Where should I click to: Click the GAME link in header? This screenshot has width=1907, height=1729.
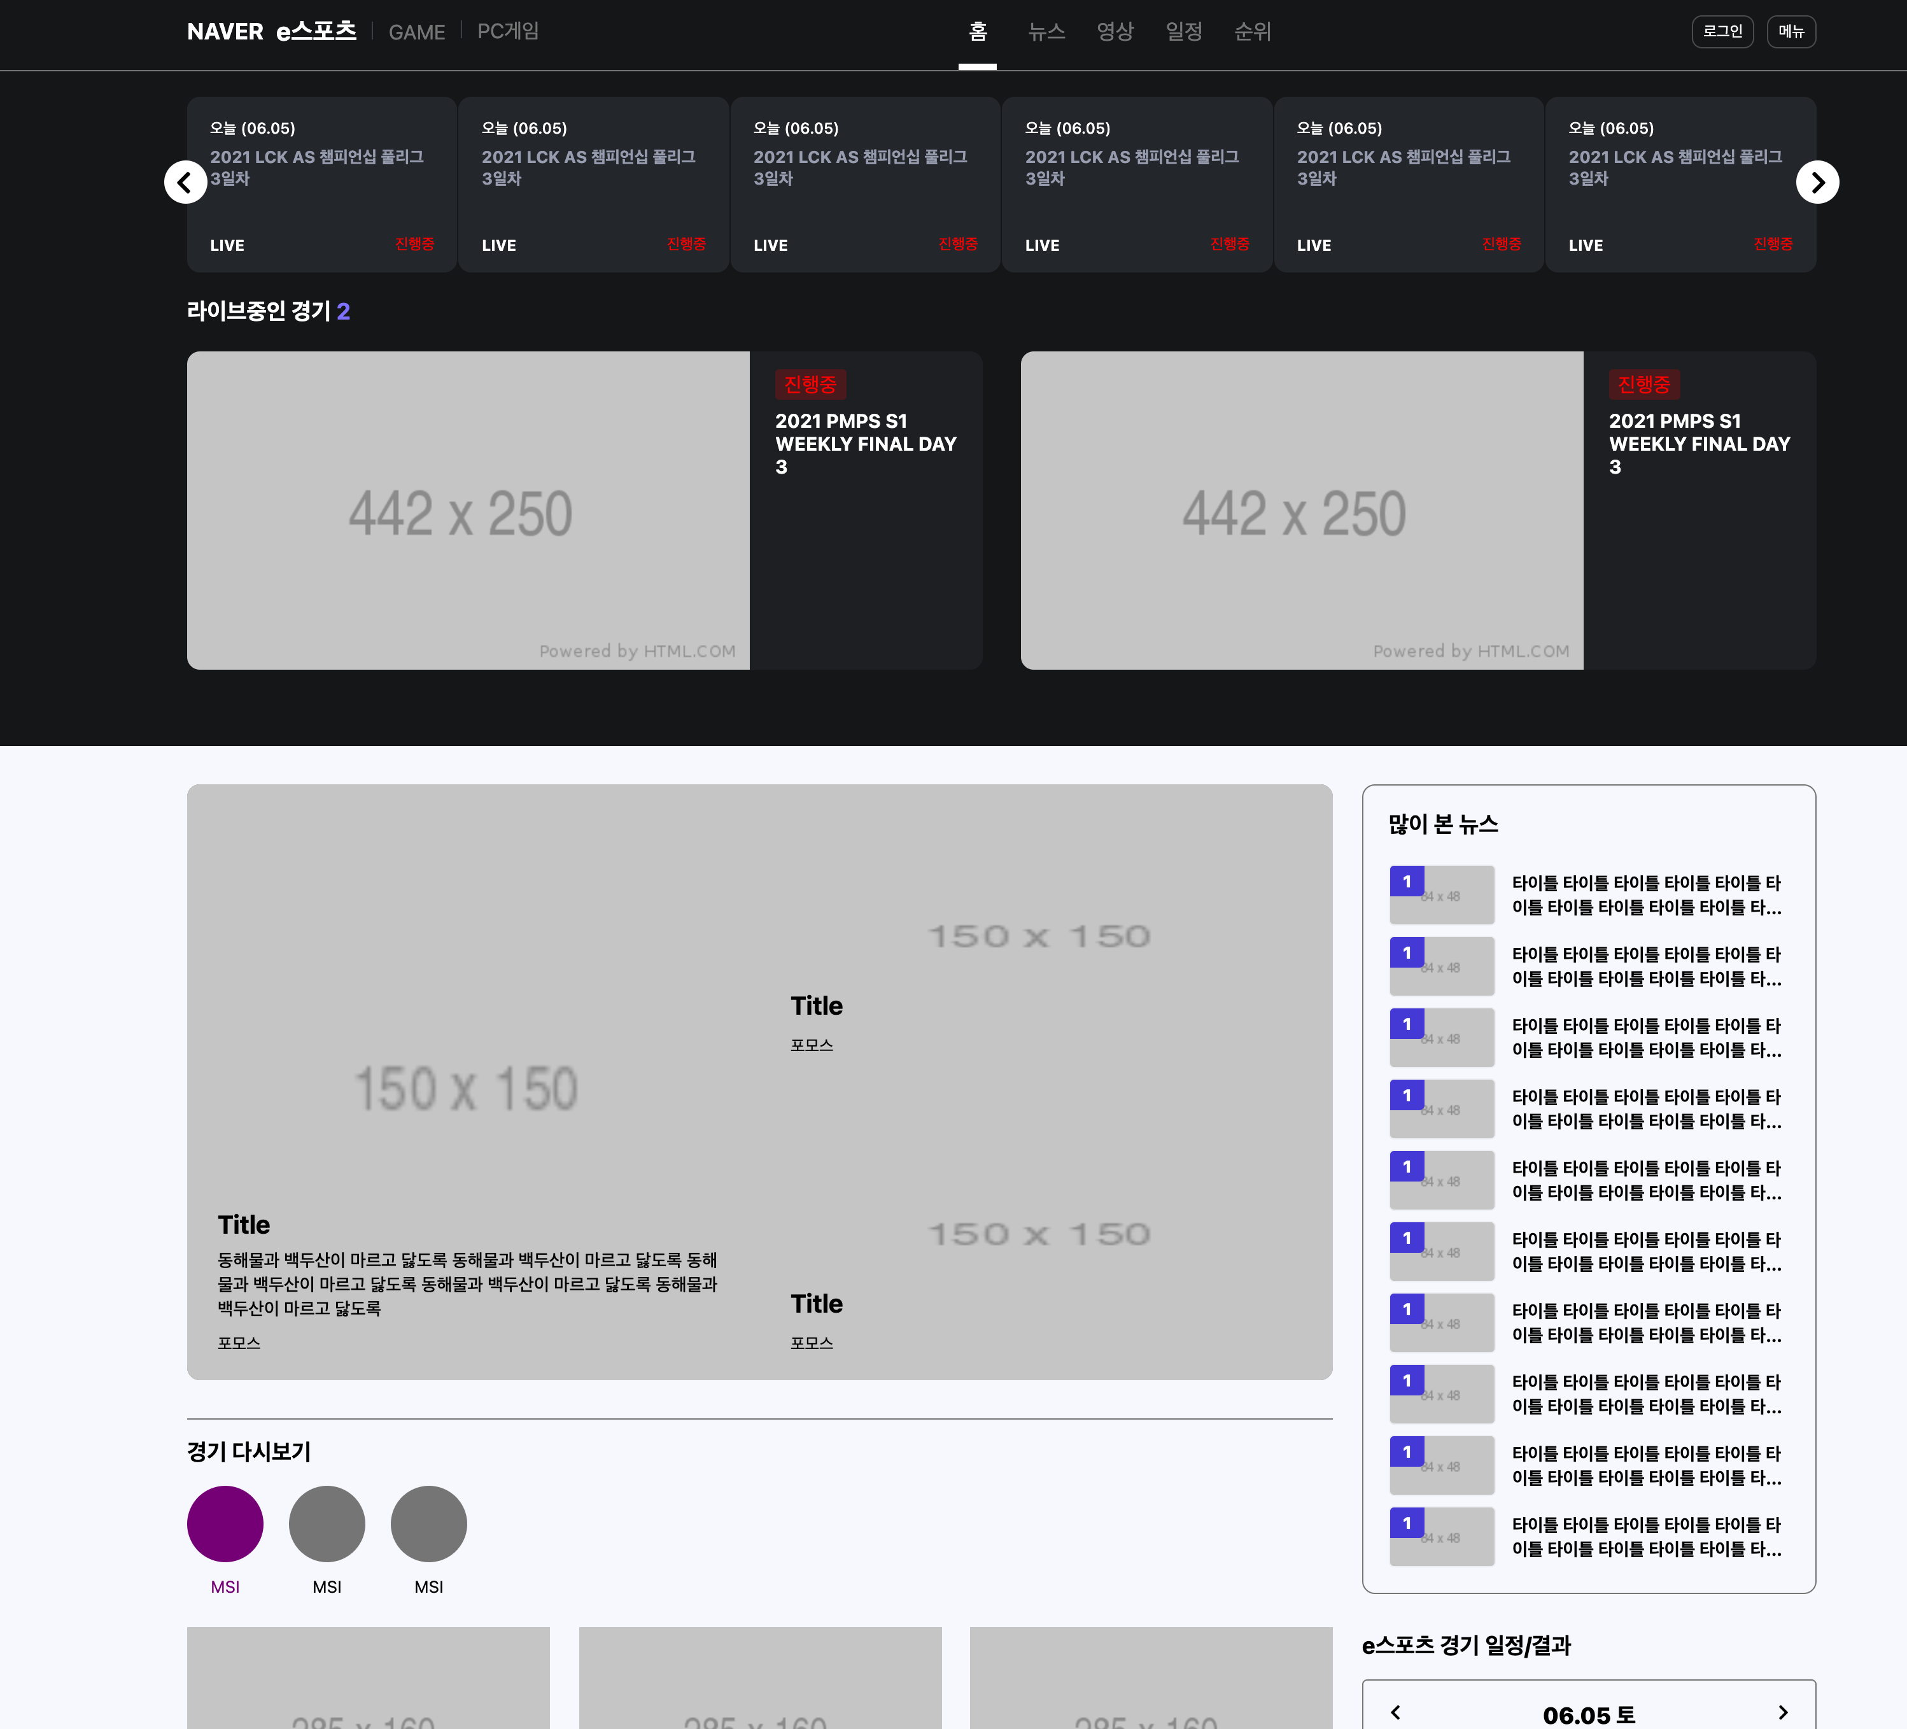[416, 32]
